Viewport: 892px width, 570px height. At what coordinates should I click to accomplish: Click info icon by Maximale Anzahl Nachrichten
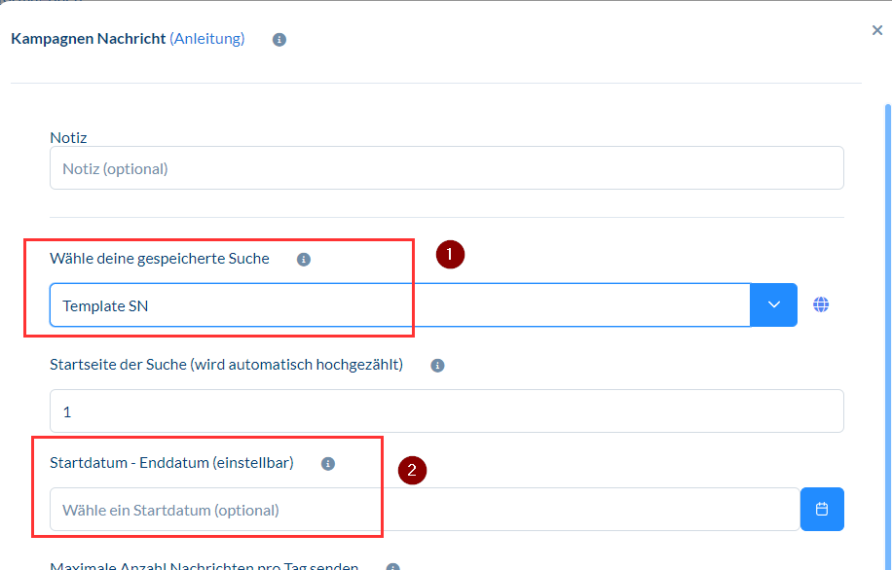(393, 566)
